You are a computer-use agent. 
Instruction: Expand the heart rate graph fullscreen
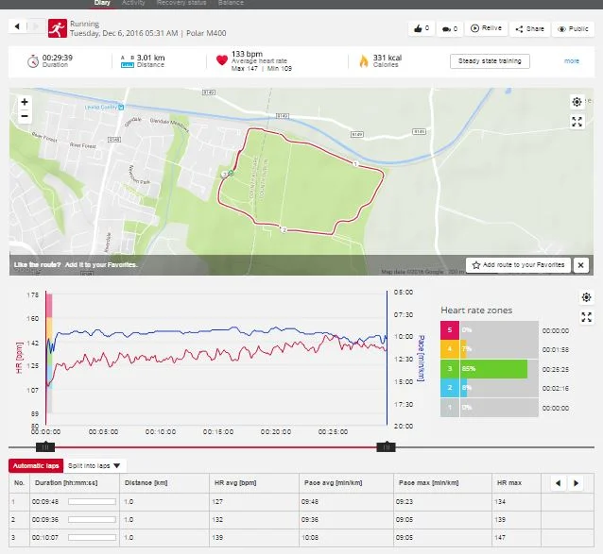tap(586, 317)
